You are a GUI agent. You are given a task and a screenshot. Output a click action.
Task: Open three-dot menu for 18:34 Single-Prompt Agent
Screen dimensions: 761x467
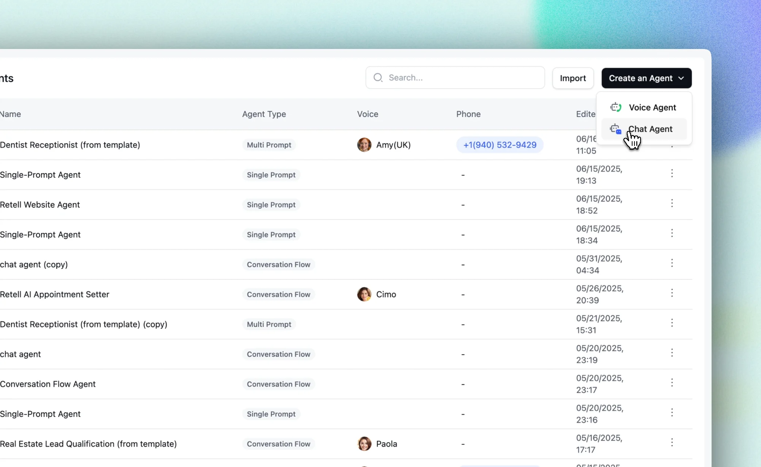(672, 233)
